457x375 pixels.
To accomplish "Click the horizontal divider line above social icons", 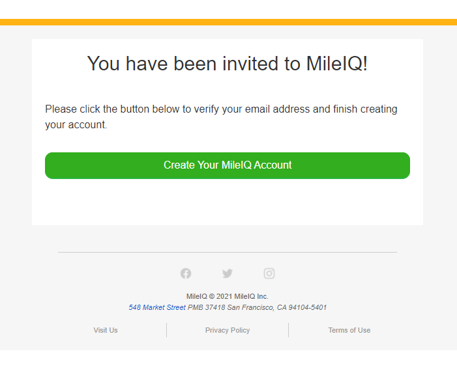I will pos(228,252).
